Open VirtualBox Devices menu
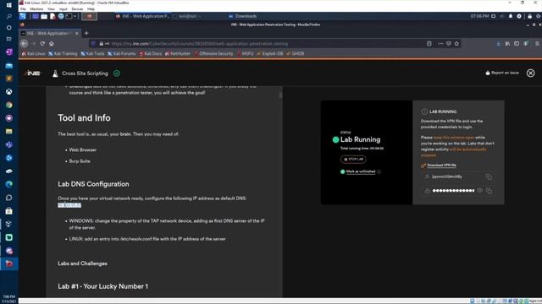Image resolution: width=542 pixels, height=304 pixels. [x=77, y=9]
